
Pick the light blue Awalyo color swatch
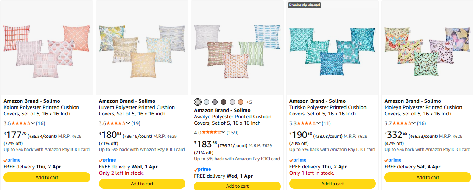(x=206, y=102)
